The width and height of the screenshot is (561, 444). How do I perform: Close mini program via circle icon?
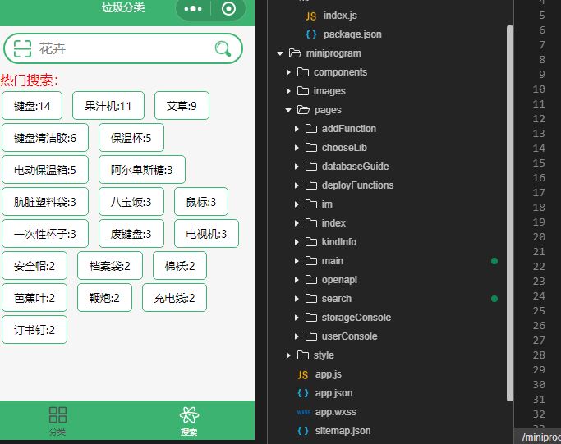pos(228,8)
